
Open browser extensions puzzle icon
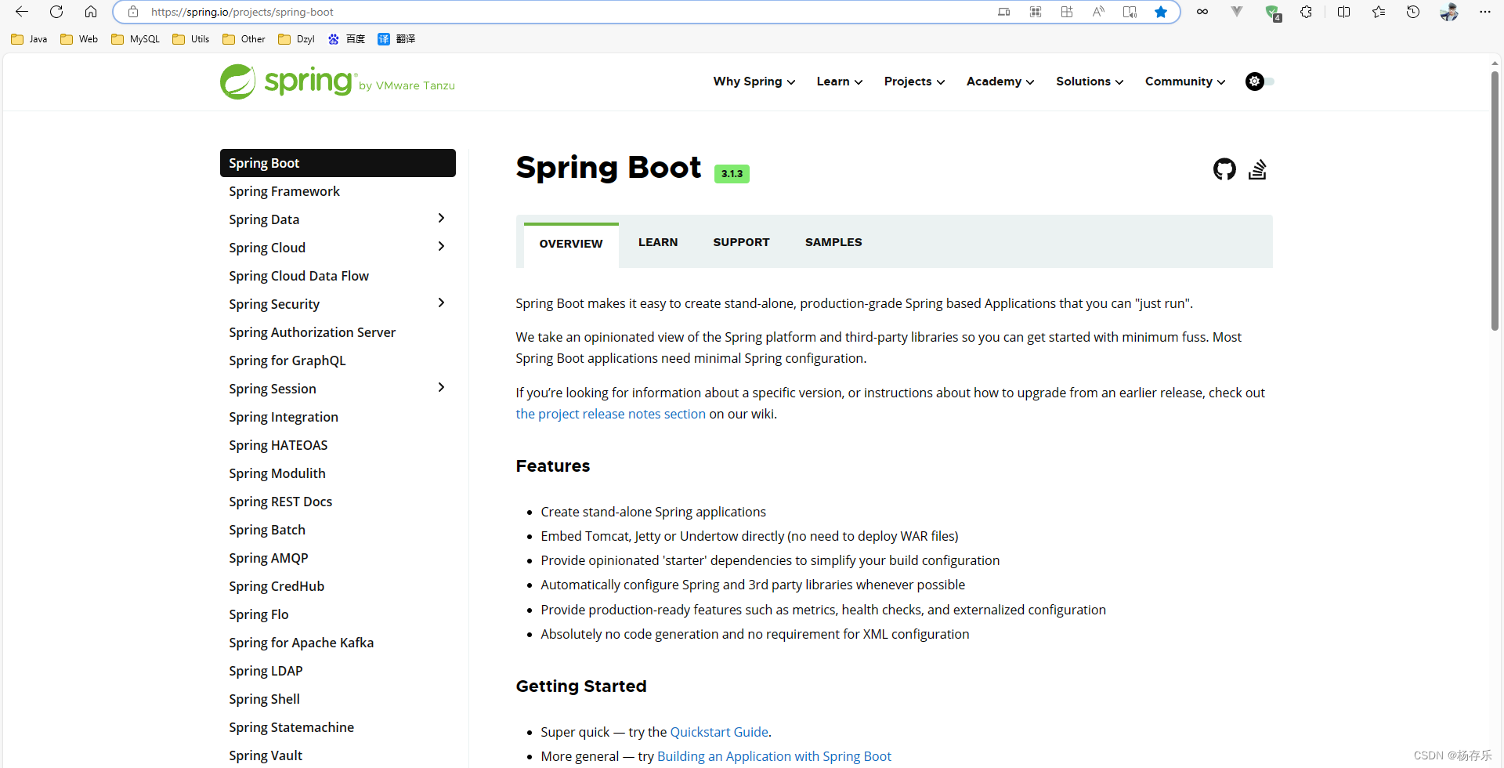point(1306,12)
